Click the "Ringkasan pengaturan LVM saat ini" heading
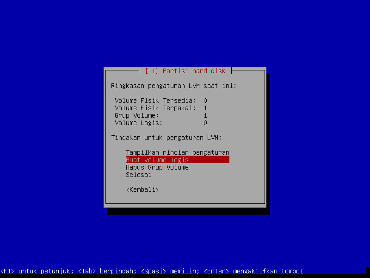The width and height of the screenshot is (370, 278). 173,86
